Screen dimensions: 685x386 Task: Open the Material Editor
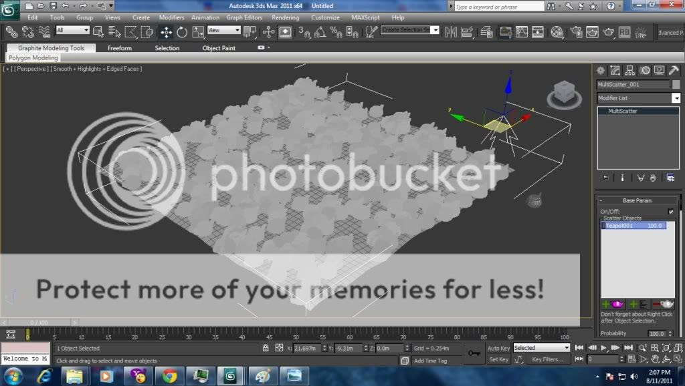point(557,32)
